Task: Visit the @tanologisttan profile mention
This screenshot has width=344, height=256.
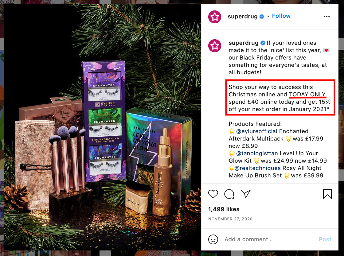Action: 257,153
